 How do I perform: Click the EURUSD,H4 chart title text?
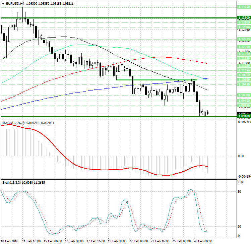point(15,4)
